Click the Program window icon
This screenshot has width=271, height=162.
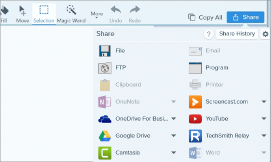(x=195, y=68)
